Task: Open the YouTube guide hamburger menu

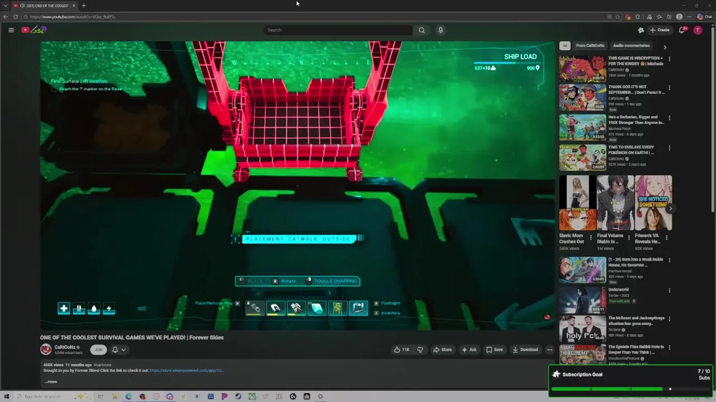Action: (x=11, y=30)
